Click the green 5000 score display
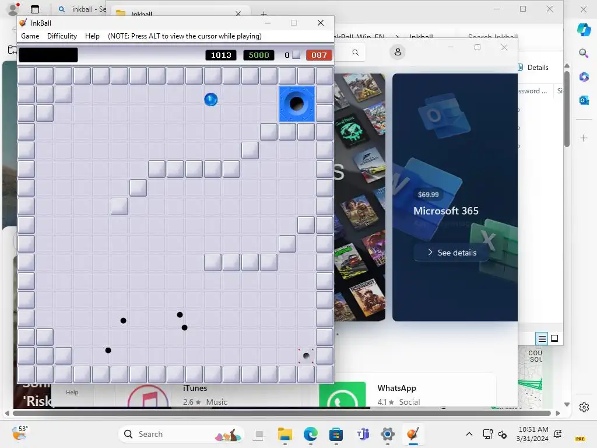597x448 pixels. pos(259,55)
